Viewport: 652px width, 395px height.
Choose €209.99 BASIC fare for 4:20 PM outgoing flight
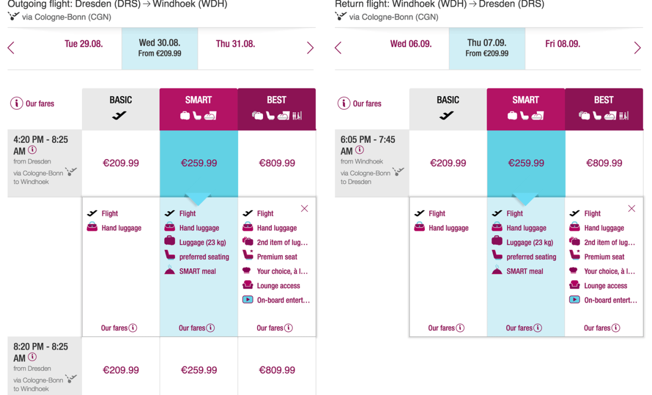[x=121, y=163]
